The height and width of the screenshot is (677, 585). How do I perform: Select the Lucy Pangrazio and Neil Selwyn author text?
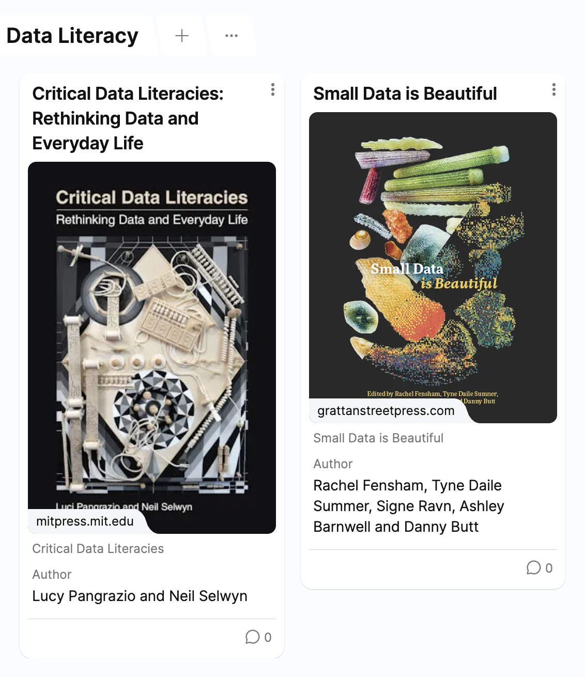coord(140,596)
